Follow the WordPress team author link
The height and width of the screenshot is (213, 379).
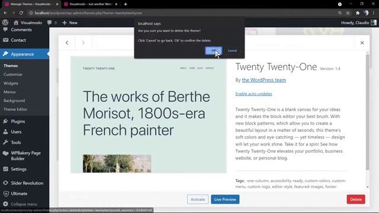[x=264, y=80]
